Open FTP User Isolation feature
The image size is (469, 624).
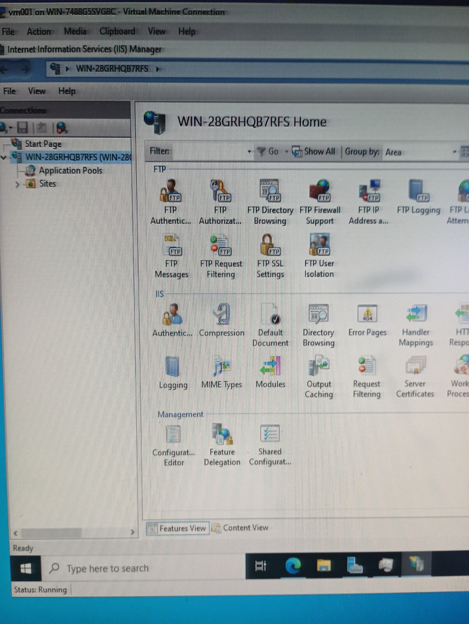(x=319, y=256)
